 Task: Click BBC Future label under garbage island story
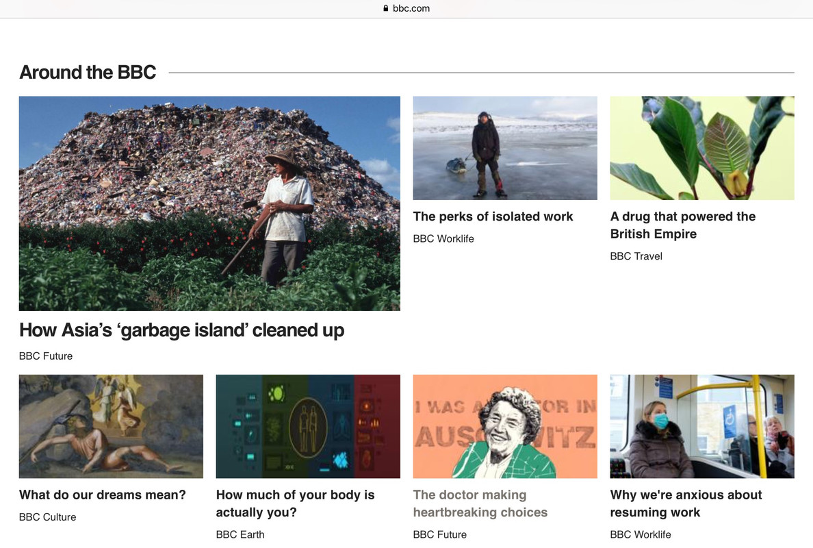tap(46, 356)
